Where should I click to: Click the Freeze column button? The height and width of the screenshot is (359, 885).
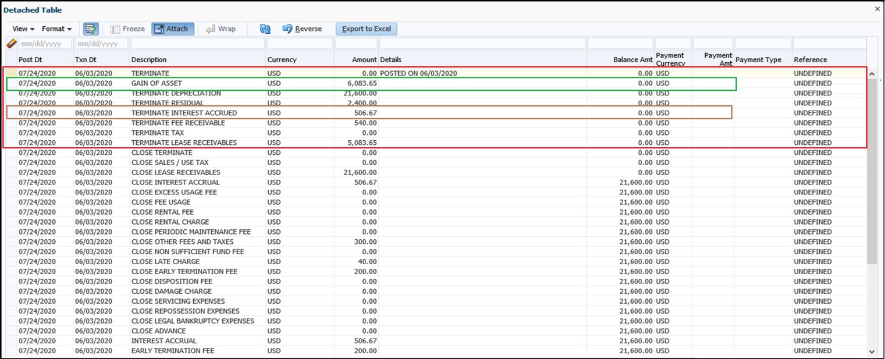(127, 29)
